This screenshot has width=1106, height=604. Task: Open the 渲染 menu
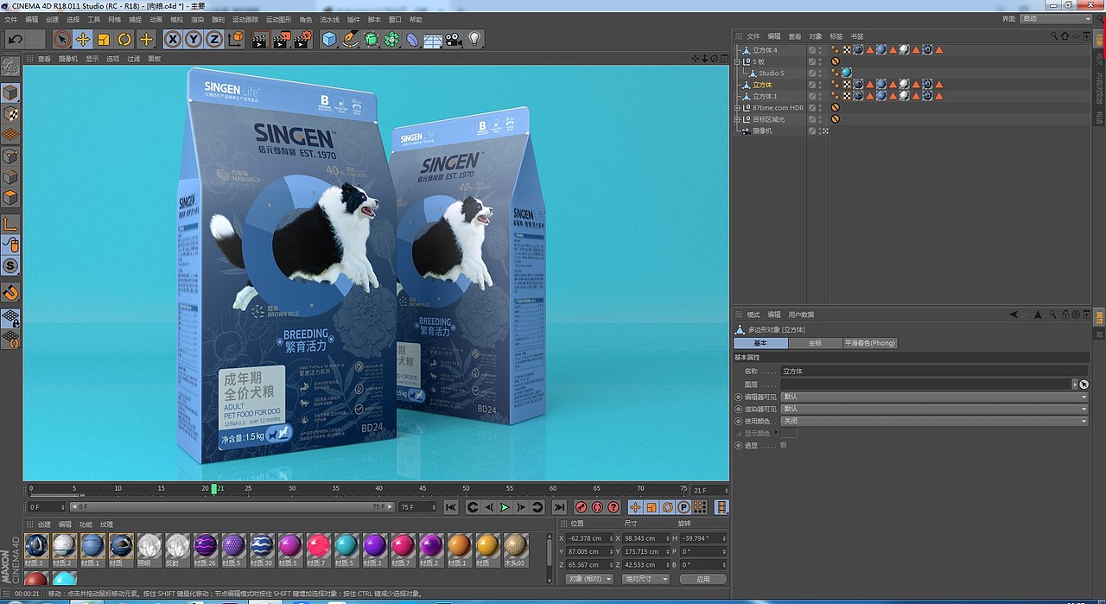click(x=198, y=19)
